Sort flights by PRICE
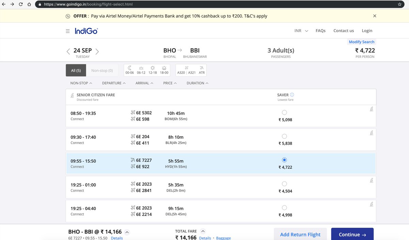This screenshot has height=240, width=409. pos(170,83)
